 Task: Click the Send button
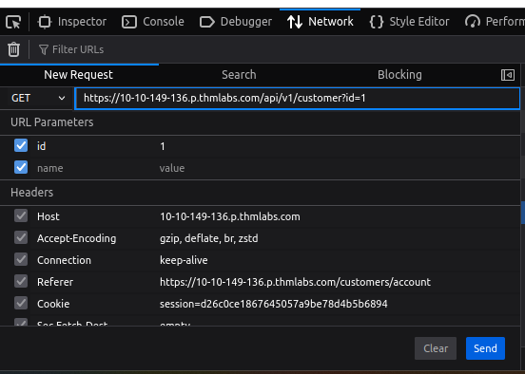485,348
